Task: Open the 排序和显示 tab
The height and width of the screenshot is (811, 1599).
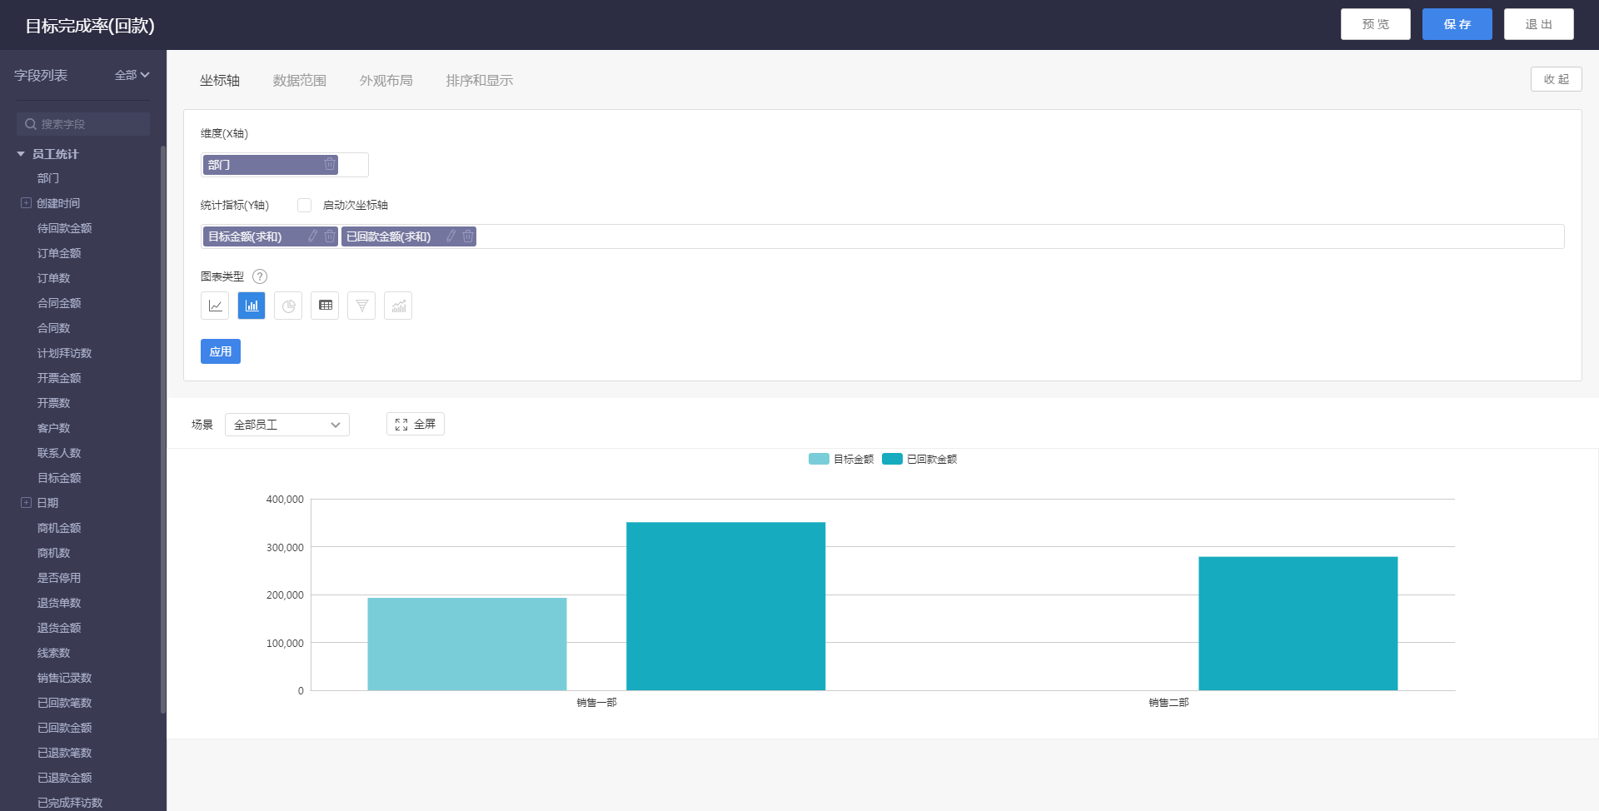Action: tap(479, 81)
